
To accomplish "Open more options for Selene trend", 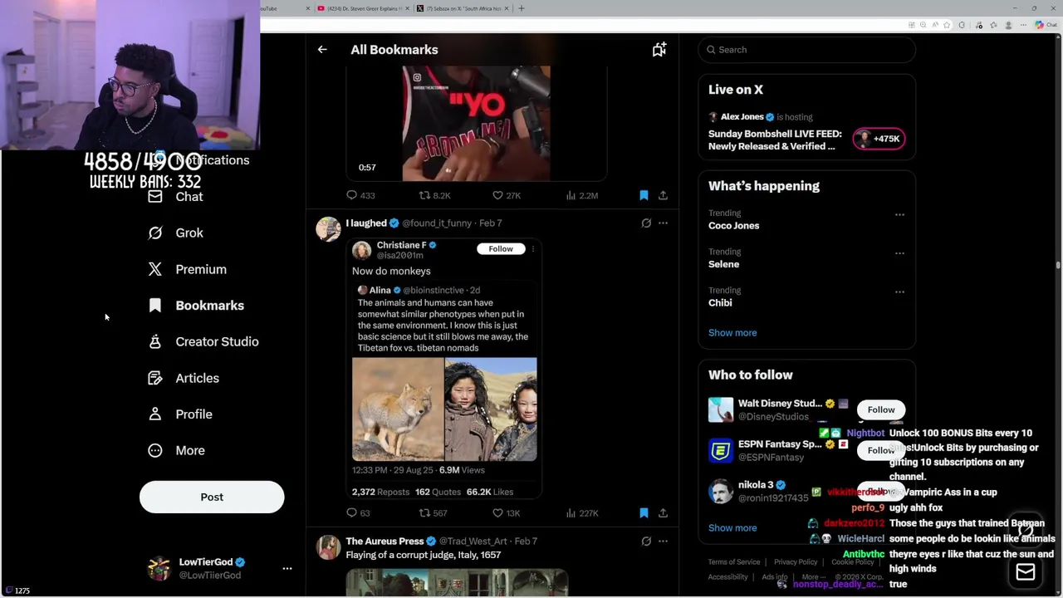I will tap(899, 253).
